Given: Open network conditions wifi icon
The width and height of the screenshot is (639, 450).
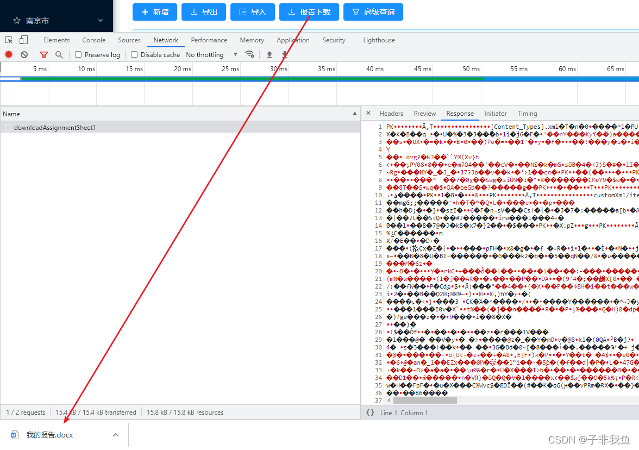Looking at the screenshot, I should tap(249, 54).
